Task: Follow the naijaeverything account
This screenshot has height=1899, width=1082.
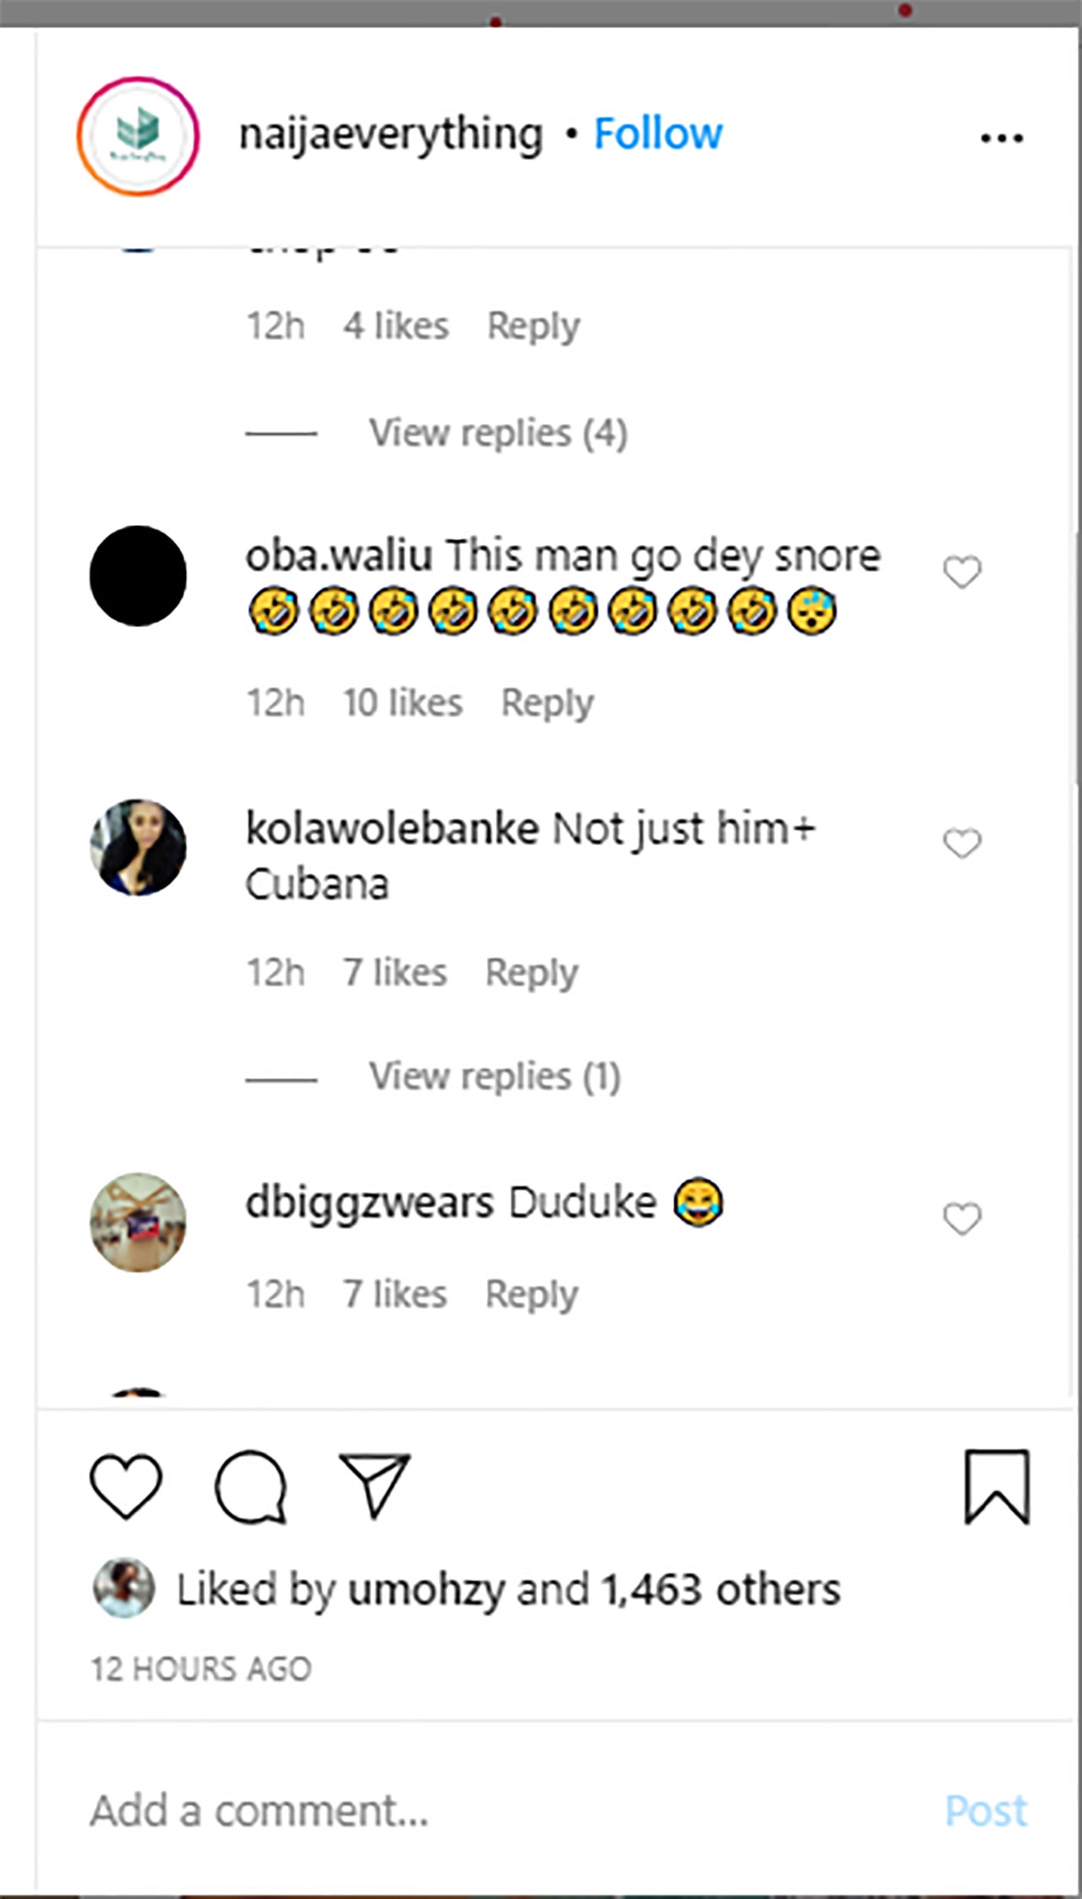Action: coord(658,134)
